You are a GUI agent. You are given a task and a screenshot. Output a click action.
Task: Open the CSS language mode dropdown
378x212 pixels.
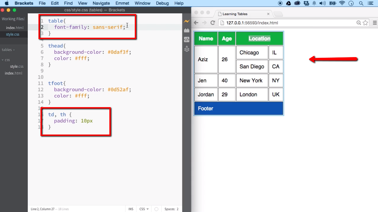(144, 209)
